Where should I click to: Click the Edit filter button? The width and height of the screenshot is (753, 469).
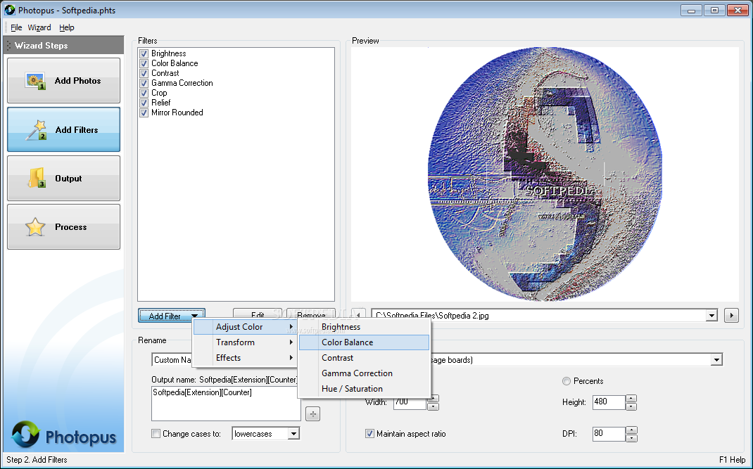(x=258, y=314)
